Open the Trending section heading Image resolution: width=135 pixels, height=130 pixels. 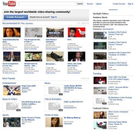click(x=97, y=73)
